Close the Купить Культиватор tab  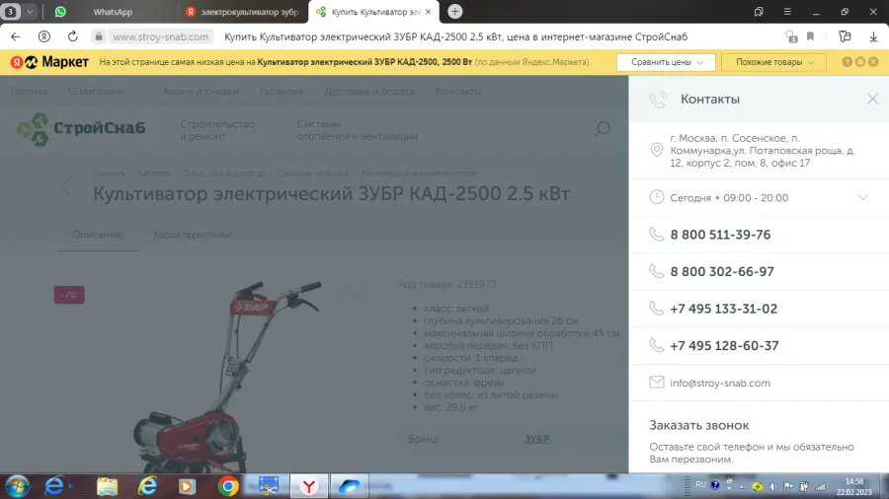(428, 11)
